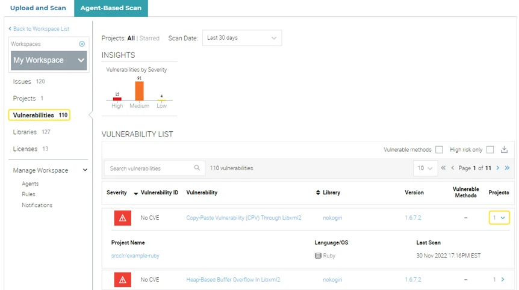Click No CVE in Copy-Paste row
Image resolution: width=519 pixels, height=290 pixels.
point(149,218)
